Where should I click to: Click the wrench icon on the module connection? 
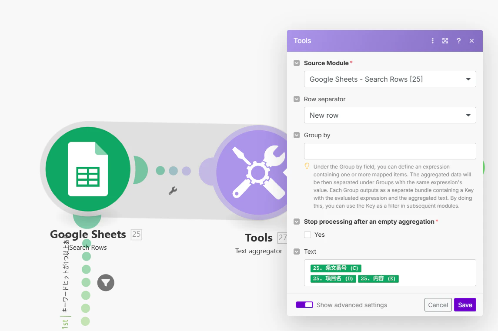(x=173, y=191)
